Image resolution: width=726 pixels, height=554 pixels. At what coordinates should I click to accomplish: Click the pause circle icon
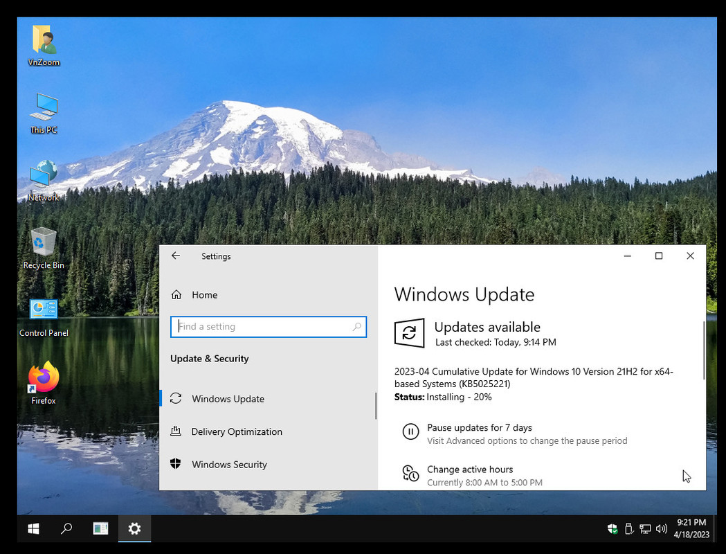pos(410,431)
